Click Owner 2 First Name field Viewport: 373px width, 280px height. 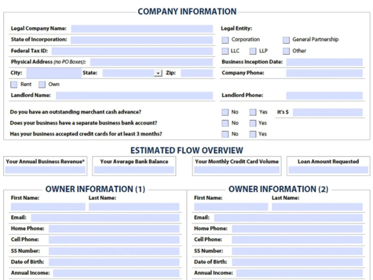point(231,207)
